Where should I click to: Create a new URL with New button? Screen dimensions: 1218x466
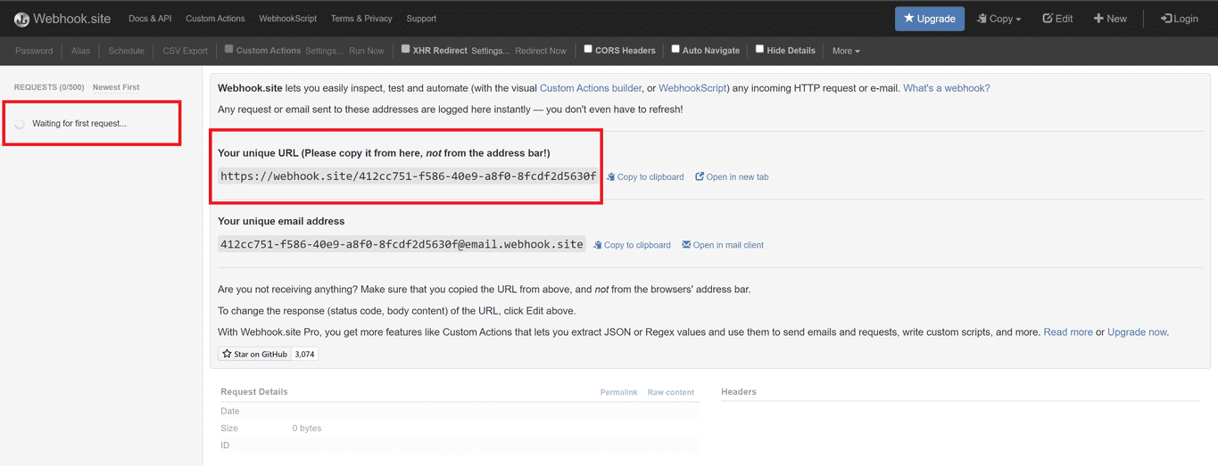tap(1110, 19)
